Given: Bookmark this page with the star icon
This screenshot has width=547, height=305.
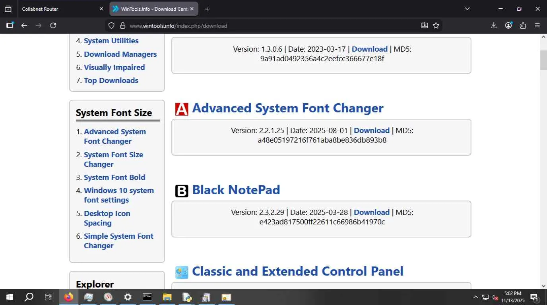Looking at the screenshot, I should click(x=436, y=25).
